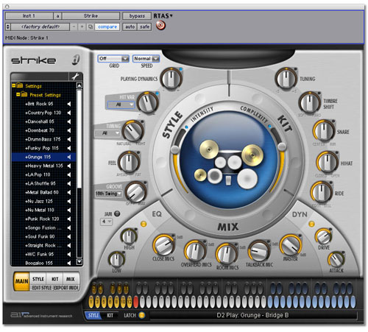Switch to the MIX page tab
The image size is (368, 332).
click(71, 279)
